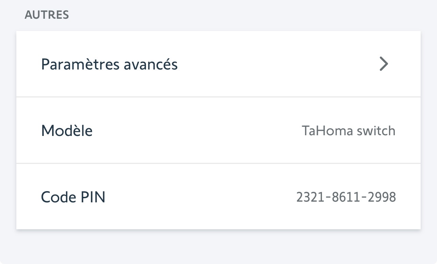Select the TaHoma switch model value
437x264 pixels.
349,131
